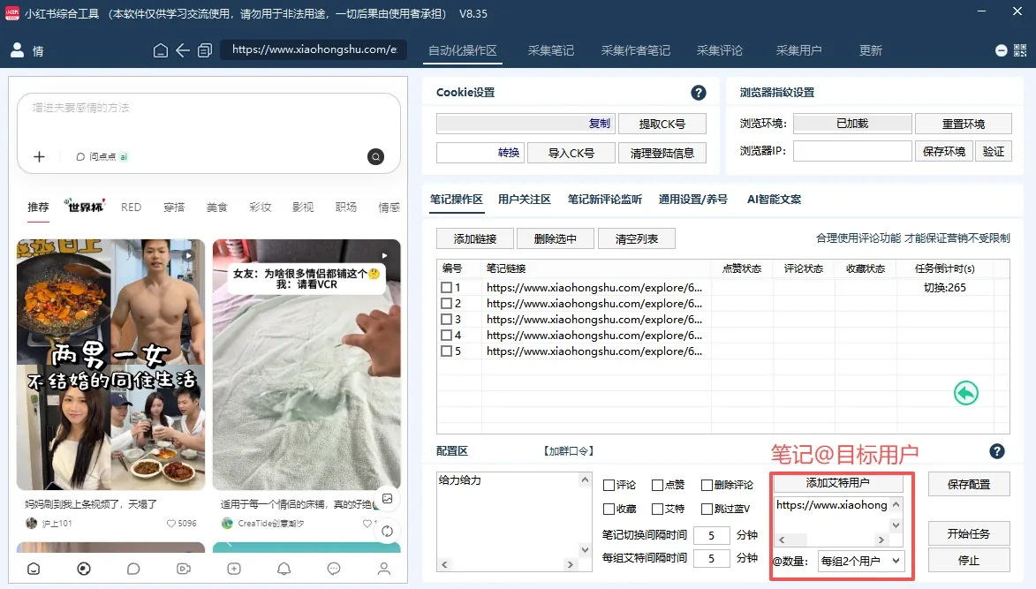Image resolution: width=1036 pixels, height=589 pixels.
Task: Click the green back arrow circle icon
Action: [x=966, y=394]
